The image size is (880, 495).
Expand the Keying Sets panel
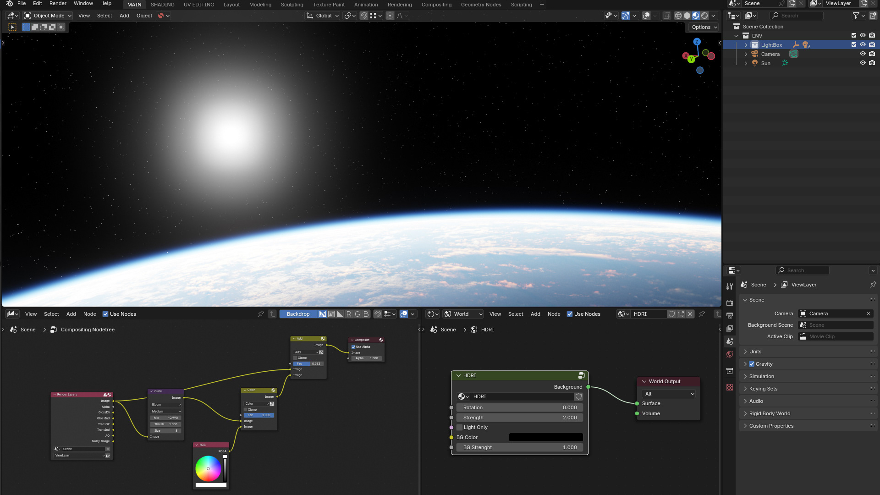(x=808, y=389)
